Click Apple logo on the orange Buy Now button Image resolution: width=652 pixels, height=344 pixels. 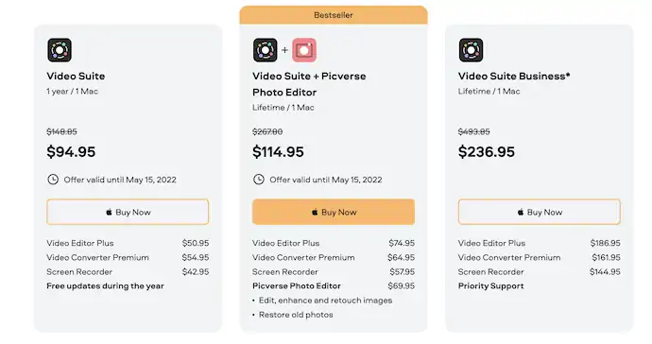click(x=315, y=212)
